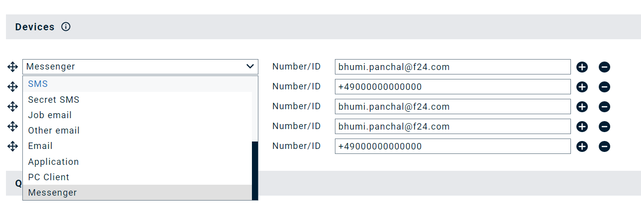Select PC Client from the list

click(49, 177)
